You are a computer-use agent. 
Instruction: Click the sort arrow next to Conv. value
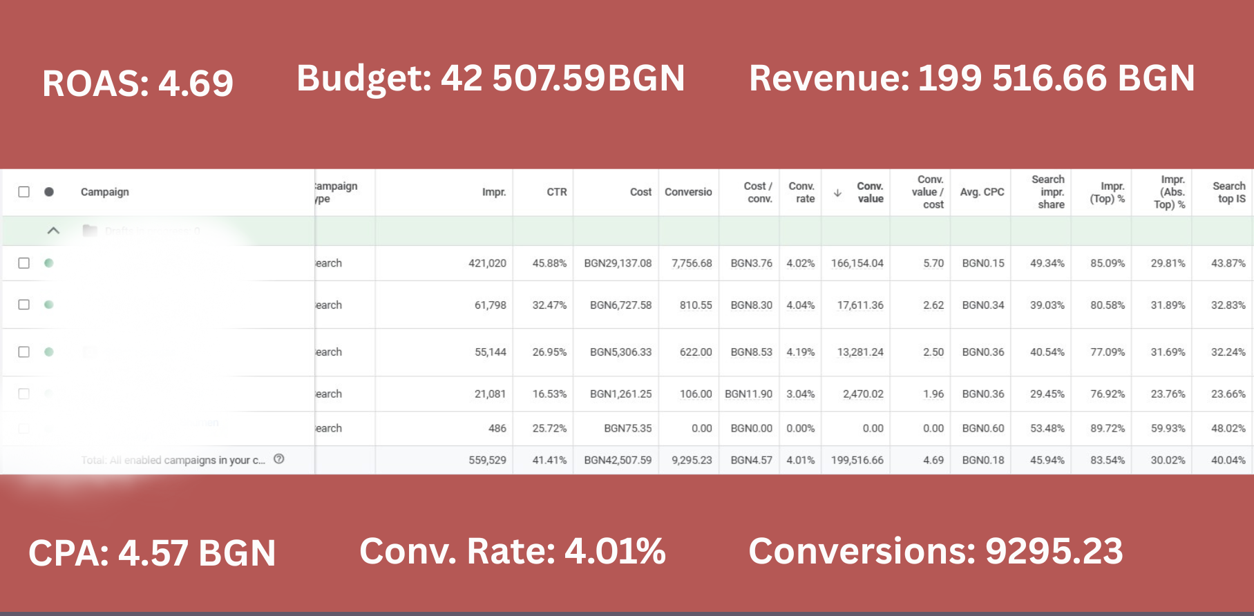click(837, 193)
